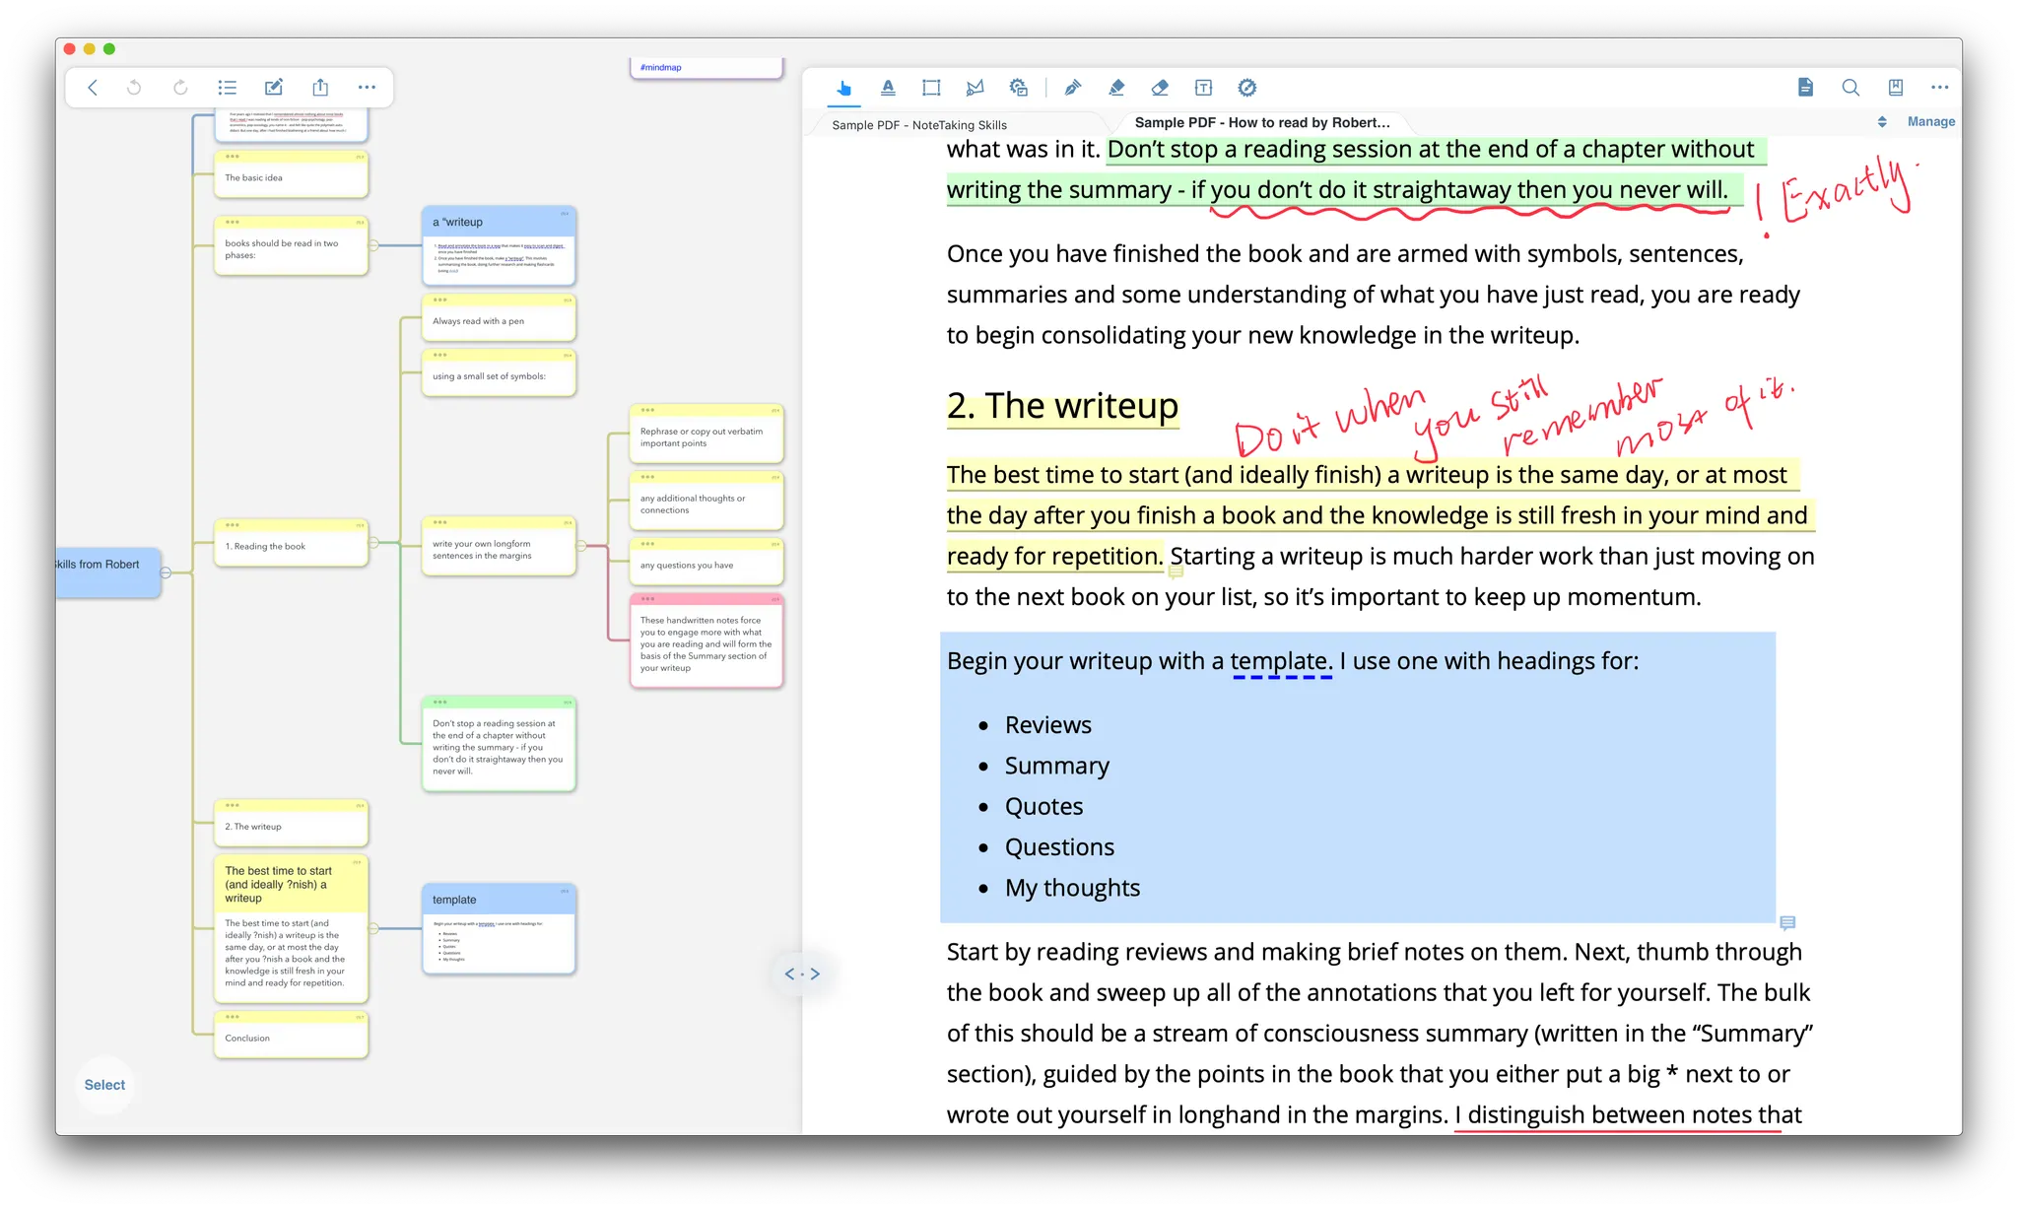
Task: Select the lasso selection tool
Action: coord(975,88)
